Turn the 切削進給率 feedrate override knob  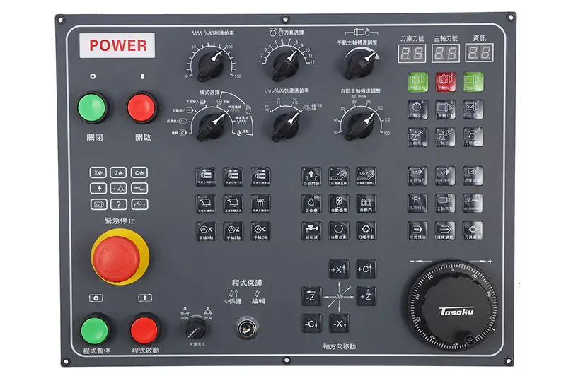211,65
